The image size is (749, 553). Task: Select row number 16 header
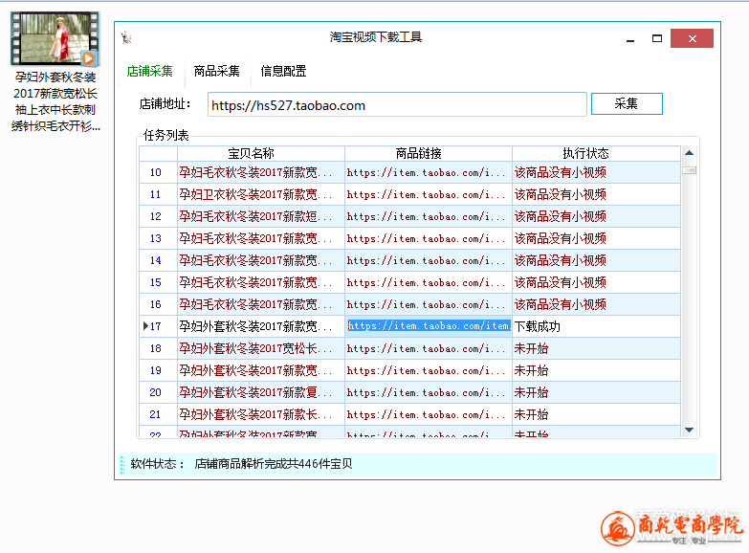158,304
